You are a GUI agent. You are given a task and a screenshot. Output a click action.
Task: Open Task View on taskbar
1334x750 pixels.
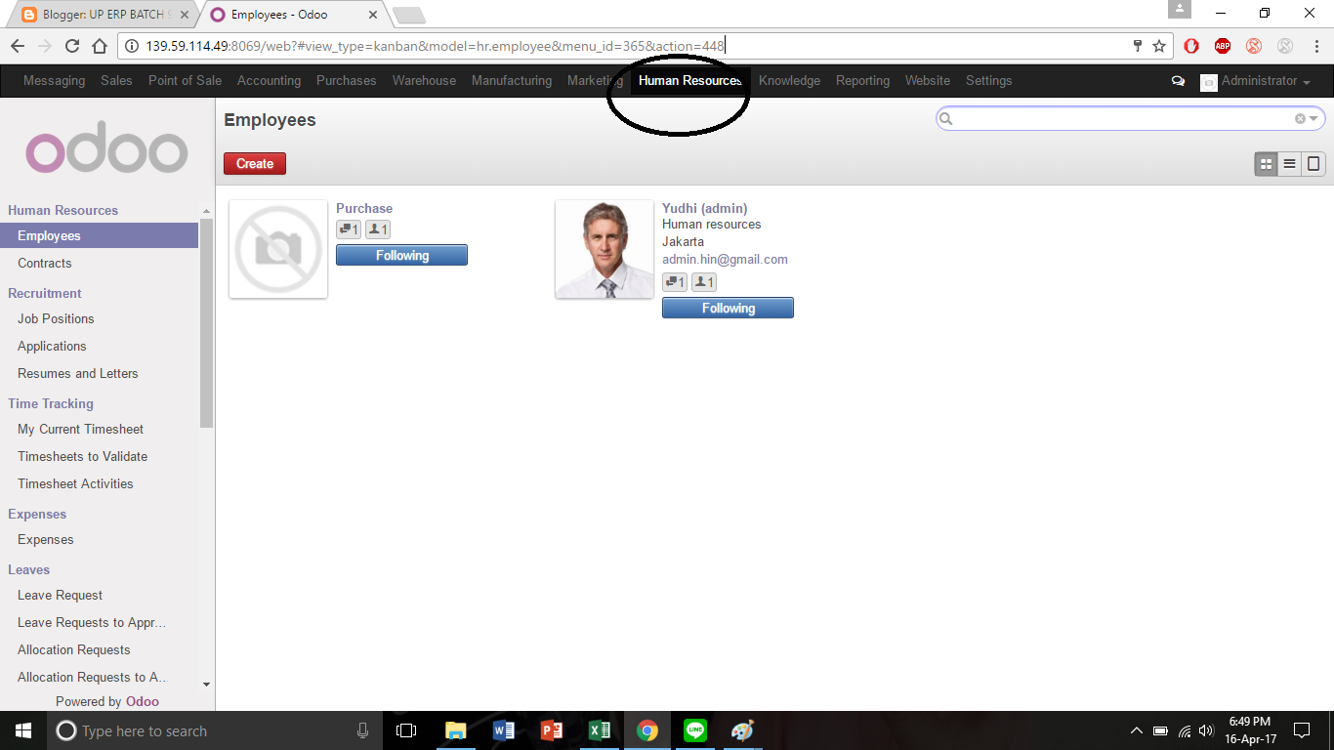pos(406,730)
